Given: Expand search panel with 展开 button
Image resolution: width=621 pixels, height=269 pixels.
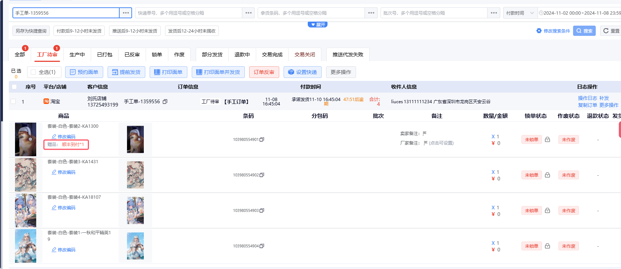Looking at the screenshot, I should 318,25.
